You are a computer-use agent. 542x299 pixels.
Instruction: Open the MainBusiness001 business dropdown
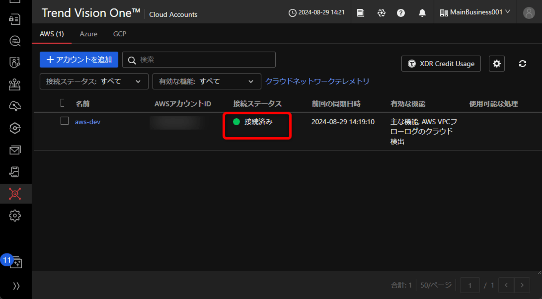[x=475, y=12]
